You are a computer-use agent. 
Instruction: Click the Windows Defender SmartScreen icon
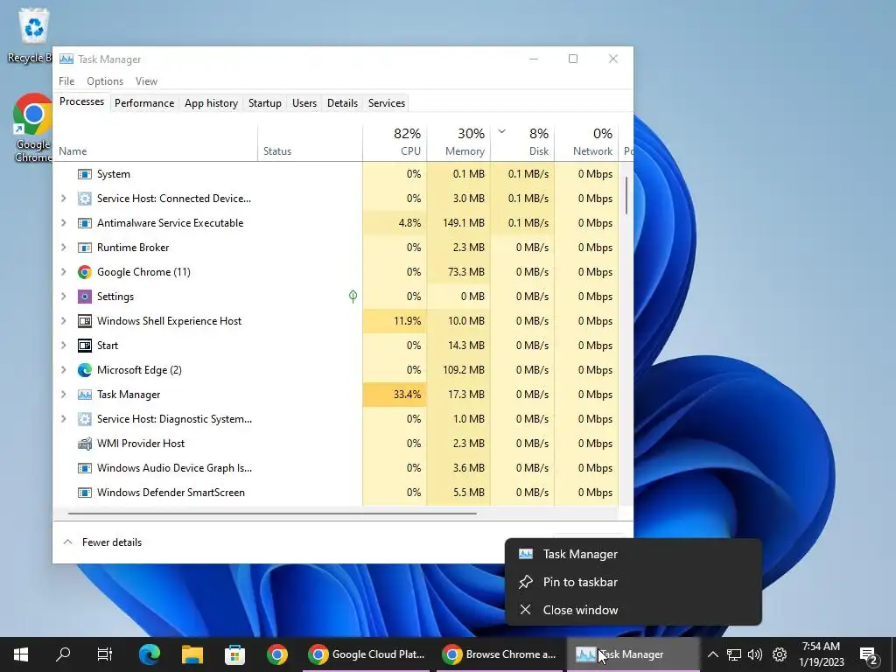pos(85,493)
